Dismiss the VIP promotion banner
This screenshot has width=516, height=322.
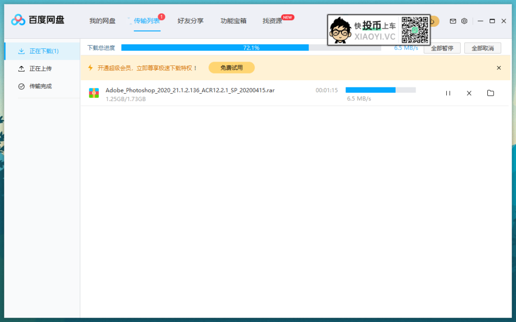499,67
